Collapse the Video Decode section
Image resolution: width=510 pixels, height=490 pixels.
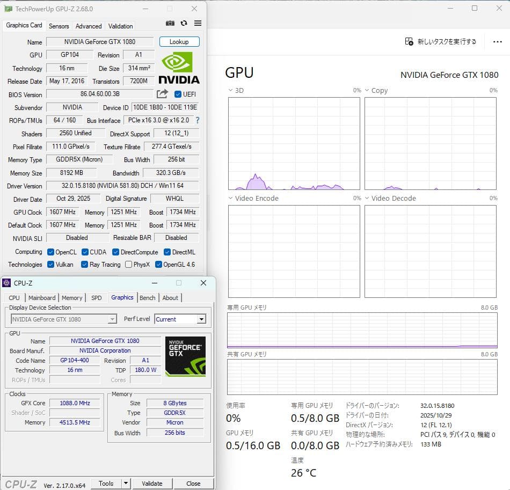click(366, 198)
